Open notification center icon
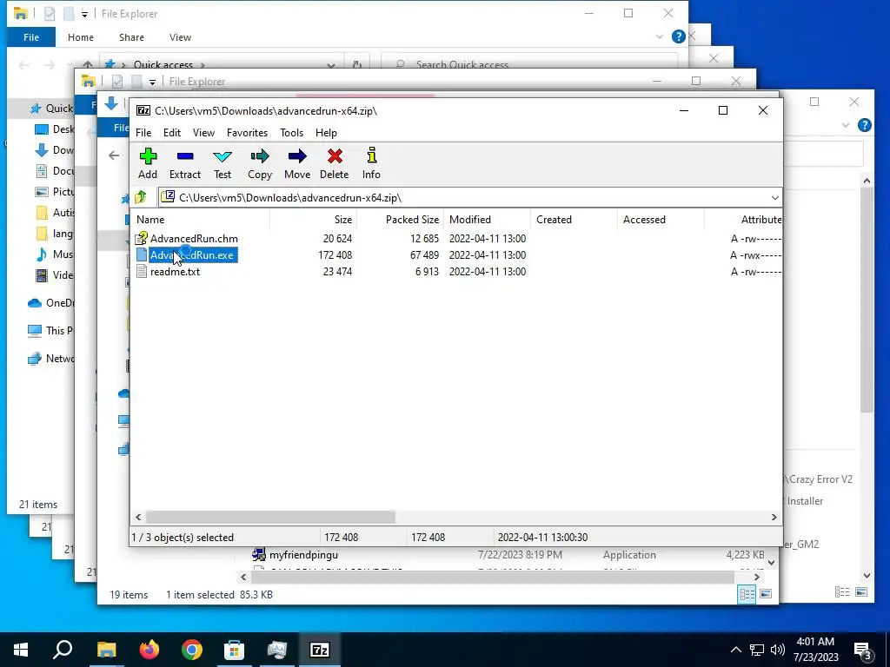890x667 pixels. (862, 650)
